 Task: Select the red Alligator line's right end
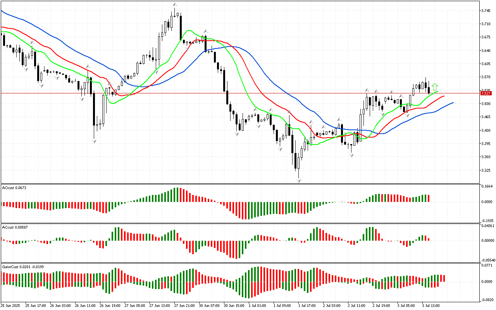[443, 96]
